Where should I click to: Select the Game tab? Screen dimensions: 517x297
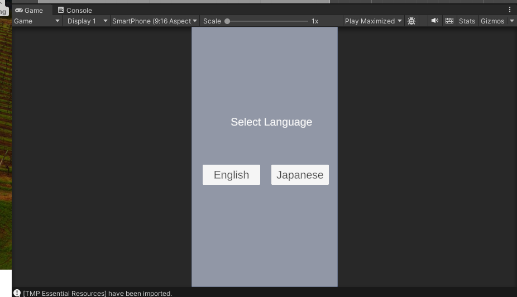click(x=33, y=10)
